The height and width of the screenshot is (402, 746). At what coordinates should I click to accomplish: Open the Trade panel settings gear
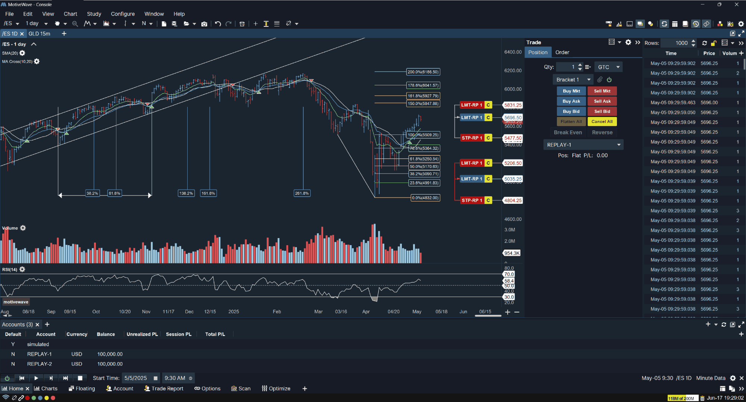click(x=628, y=42)
